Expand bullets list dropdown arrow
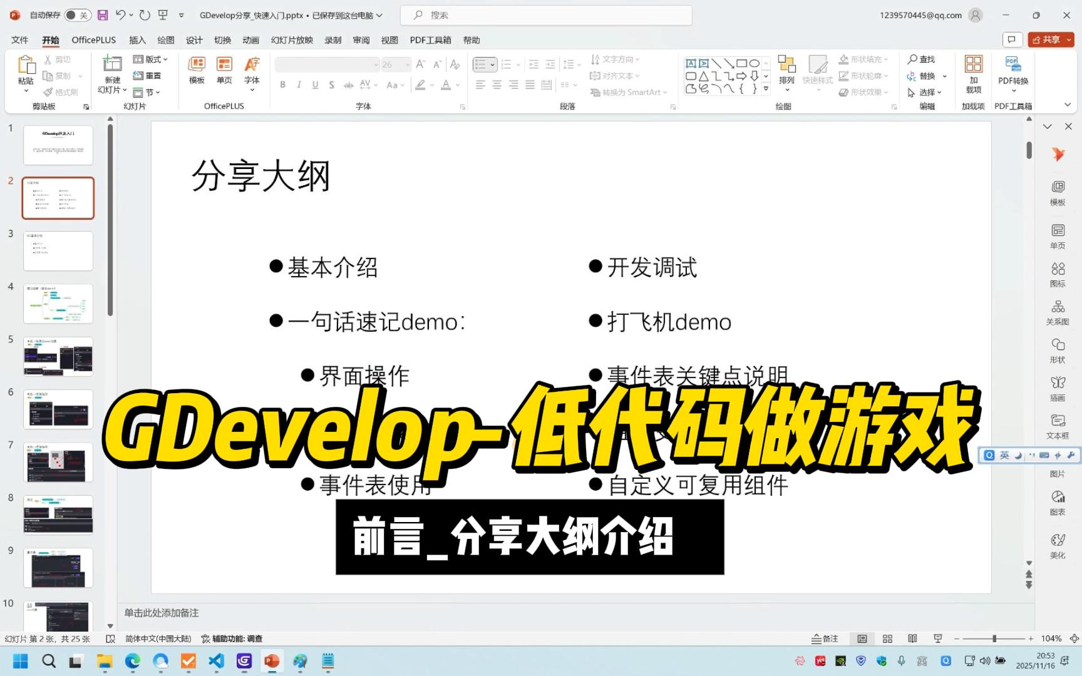This screenshot has height=676, width=1082. pos(493,64)
